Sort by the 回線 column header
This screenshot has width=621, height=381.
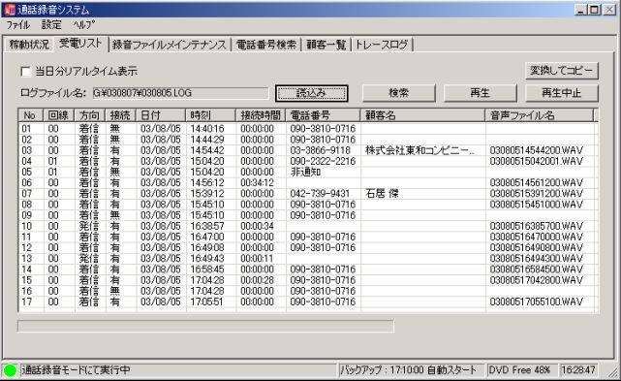[x=59, y=115]
